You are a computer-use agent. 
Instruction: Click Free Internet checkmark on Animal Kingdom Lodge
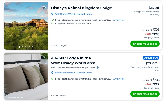pyautogui.click(x=53, y=20)
